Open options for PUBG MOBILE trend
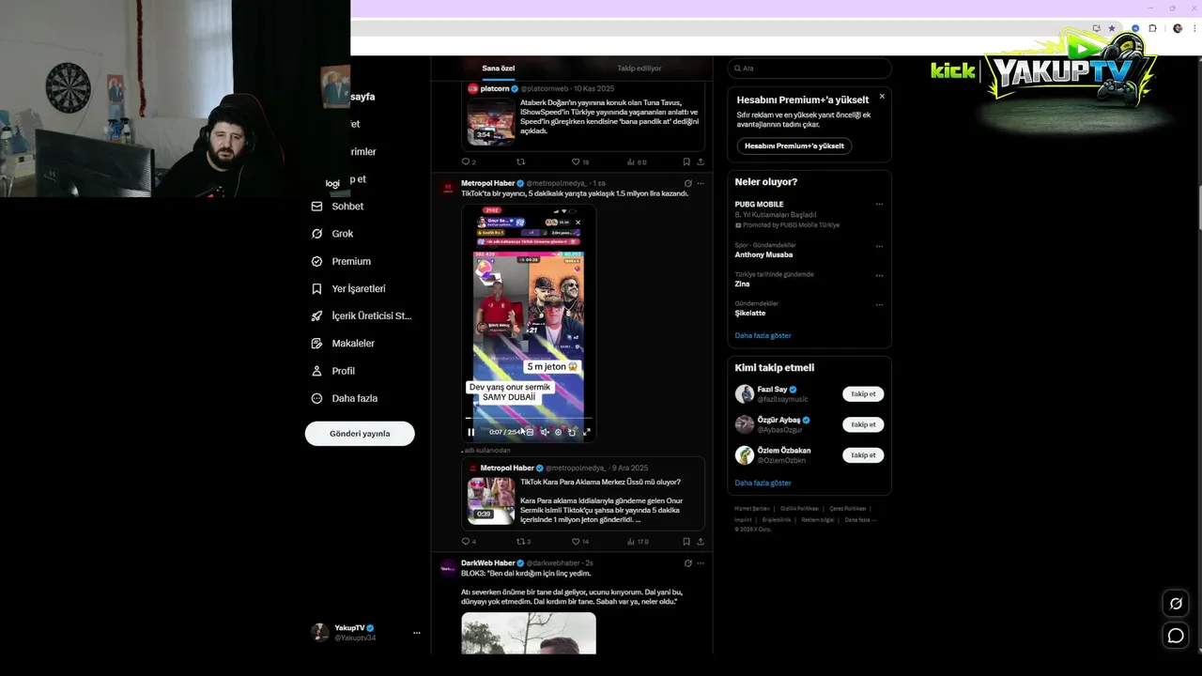 point(879,204)
